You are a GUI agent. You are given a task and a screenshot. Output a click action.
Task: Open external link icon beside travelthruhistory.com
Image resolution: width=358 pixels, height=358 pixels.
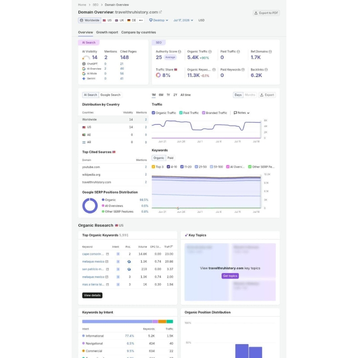pyautogui.click(x=160, y=12)
